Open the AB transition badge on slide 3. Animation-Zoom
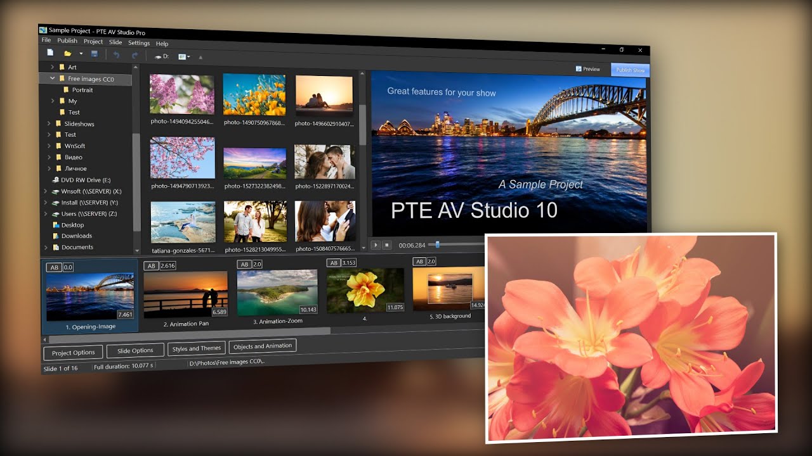The height and width of the screenshot is (456, 812). [x=244, y=264]
